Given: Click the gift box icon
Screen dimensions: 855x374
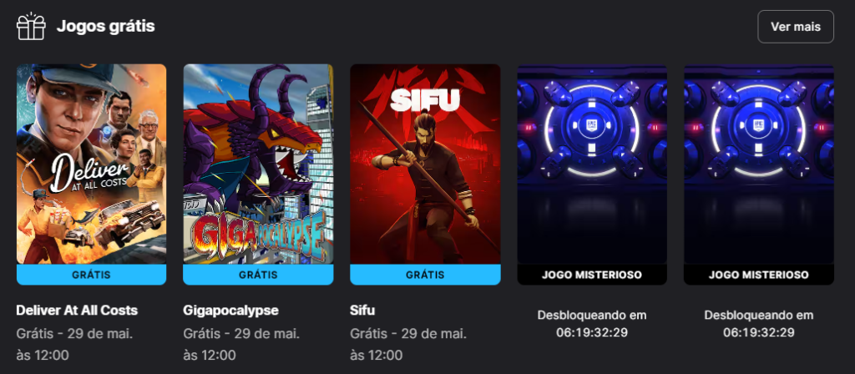Looking at the screenshot, I should (x=31, y=26).
